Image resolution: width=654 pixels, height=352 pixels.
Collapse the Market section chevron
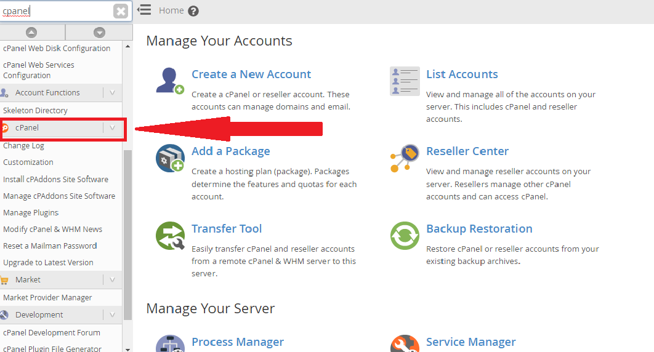point(112,280)
